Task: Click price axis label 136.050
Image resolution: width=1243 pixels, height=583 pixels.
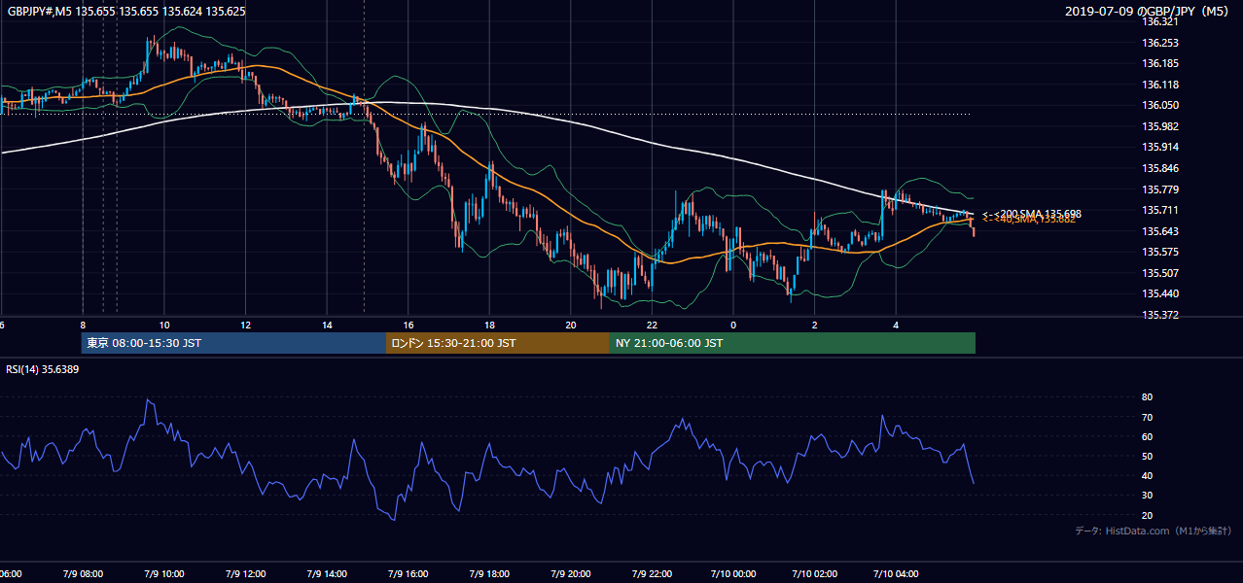Action: pyautogui.click(x=1159, y=105)
